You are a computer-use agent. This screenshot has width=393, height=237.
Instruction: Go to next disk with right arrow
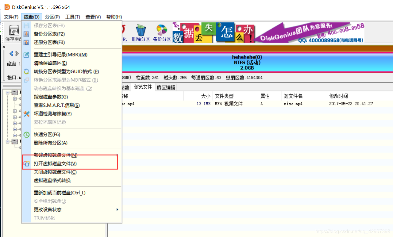[x=17, y=54]
